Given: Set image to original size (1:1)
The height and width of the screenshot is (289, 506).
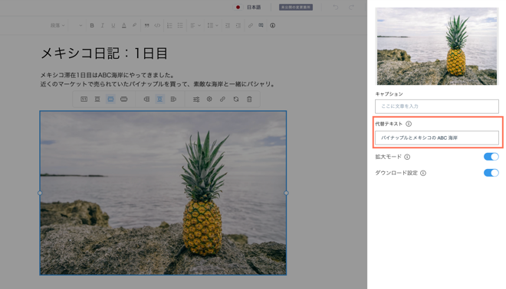Looking at the screenshot, I should tap(84, 99).
